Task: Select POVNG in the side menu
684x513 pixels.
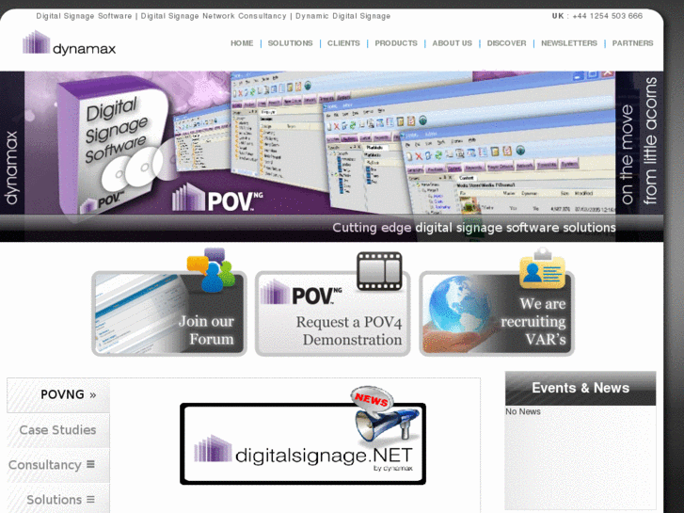Action: tap(58, 394)
